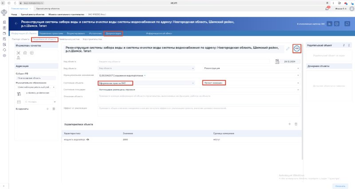The width and height of the screenshot is (355, 189).
Task: Click the video play quality indicator icon
Action: coord(32,53)
